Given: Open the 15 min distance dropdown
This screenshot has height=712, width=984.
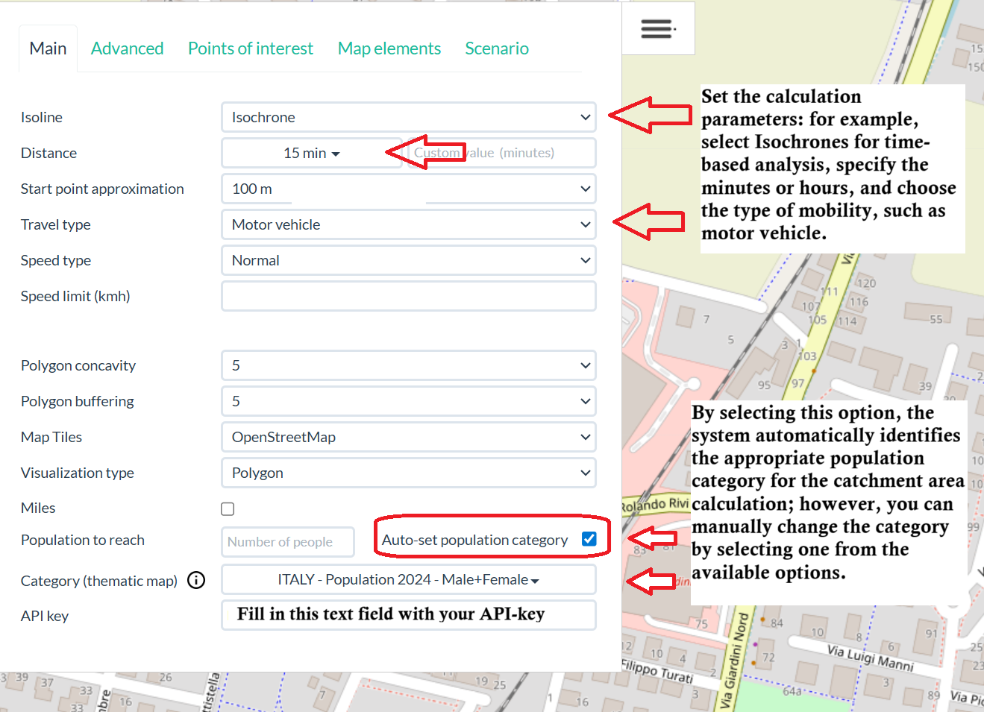Looking at the screenshot, I should [x=311, y=153].
